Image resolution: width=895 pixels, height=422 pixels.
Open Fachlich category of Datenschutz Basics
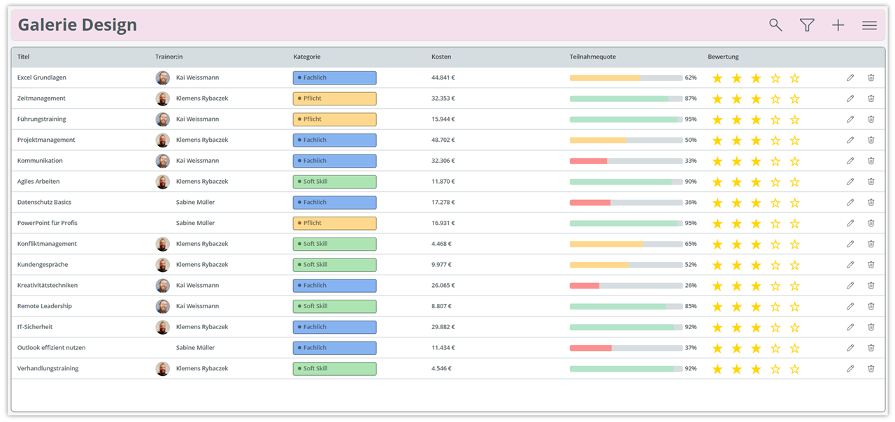[334, 203]
